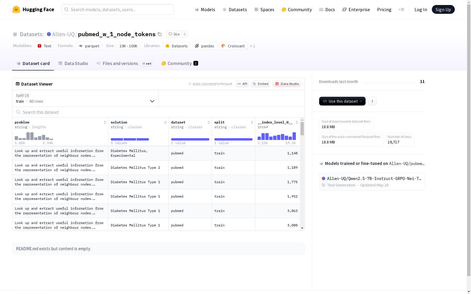
Task: Select the parquet format tag
Action: pos(89,46)
